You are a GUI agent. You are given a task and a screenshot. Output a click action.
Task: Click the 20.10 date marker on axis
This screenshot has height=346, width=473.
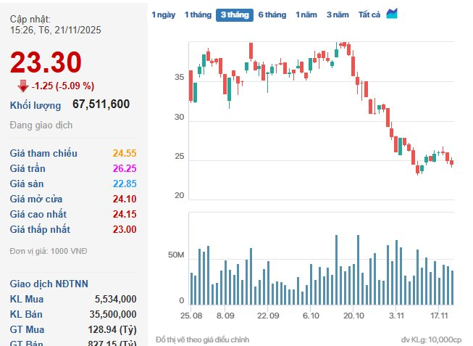(353, 316)
